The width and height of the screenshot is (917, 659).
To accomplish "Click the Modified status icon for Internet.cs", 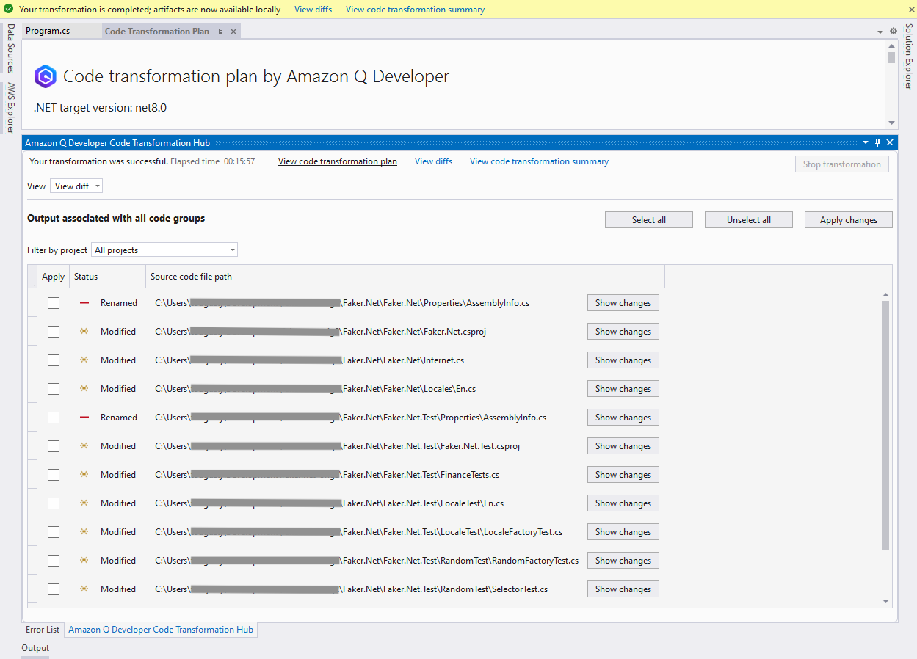I will point(84,360).
